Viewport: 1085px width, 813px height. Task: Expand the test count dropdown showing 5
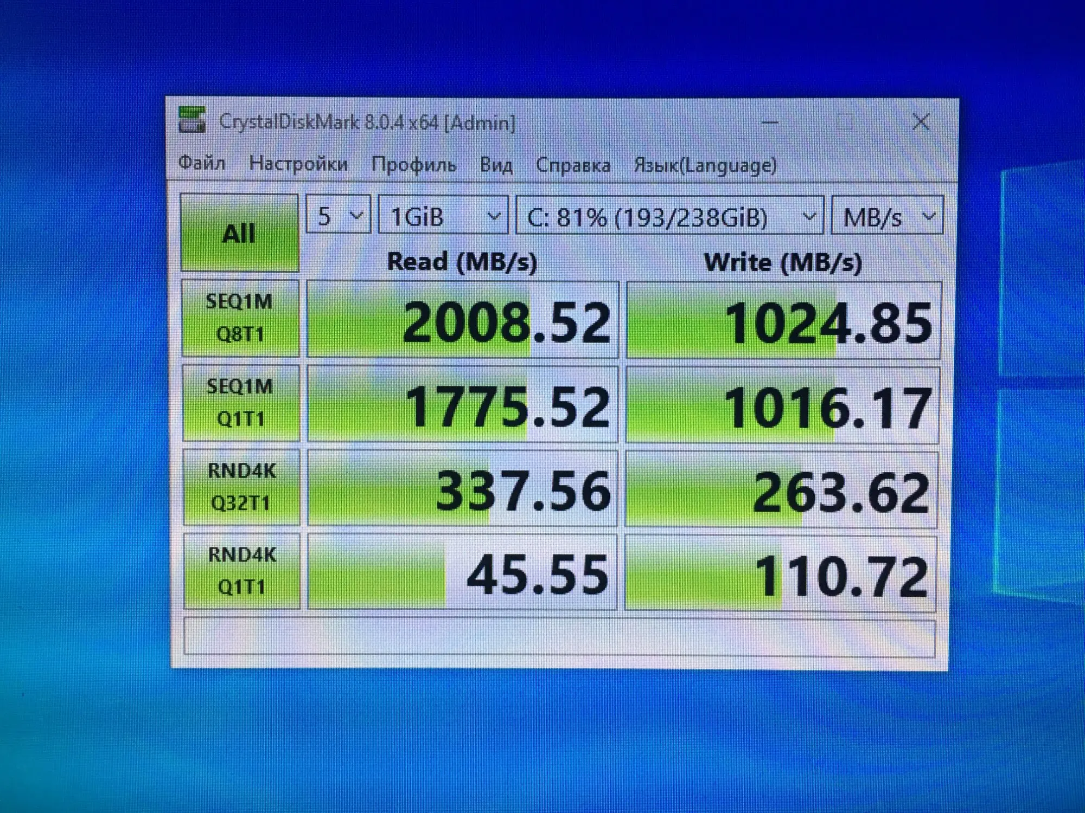(338, 216)
